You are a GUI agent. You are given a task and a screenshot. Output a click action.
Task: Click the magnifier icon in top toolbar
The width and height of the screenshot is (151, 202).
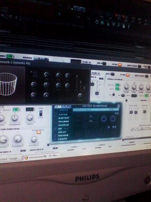click(119, 25)
